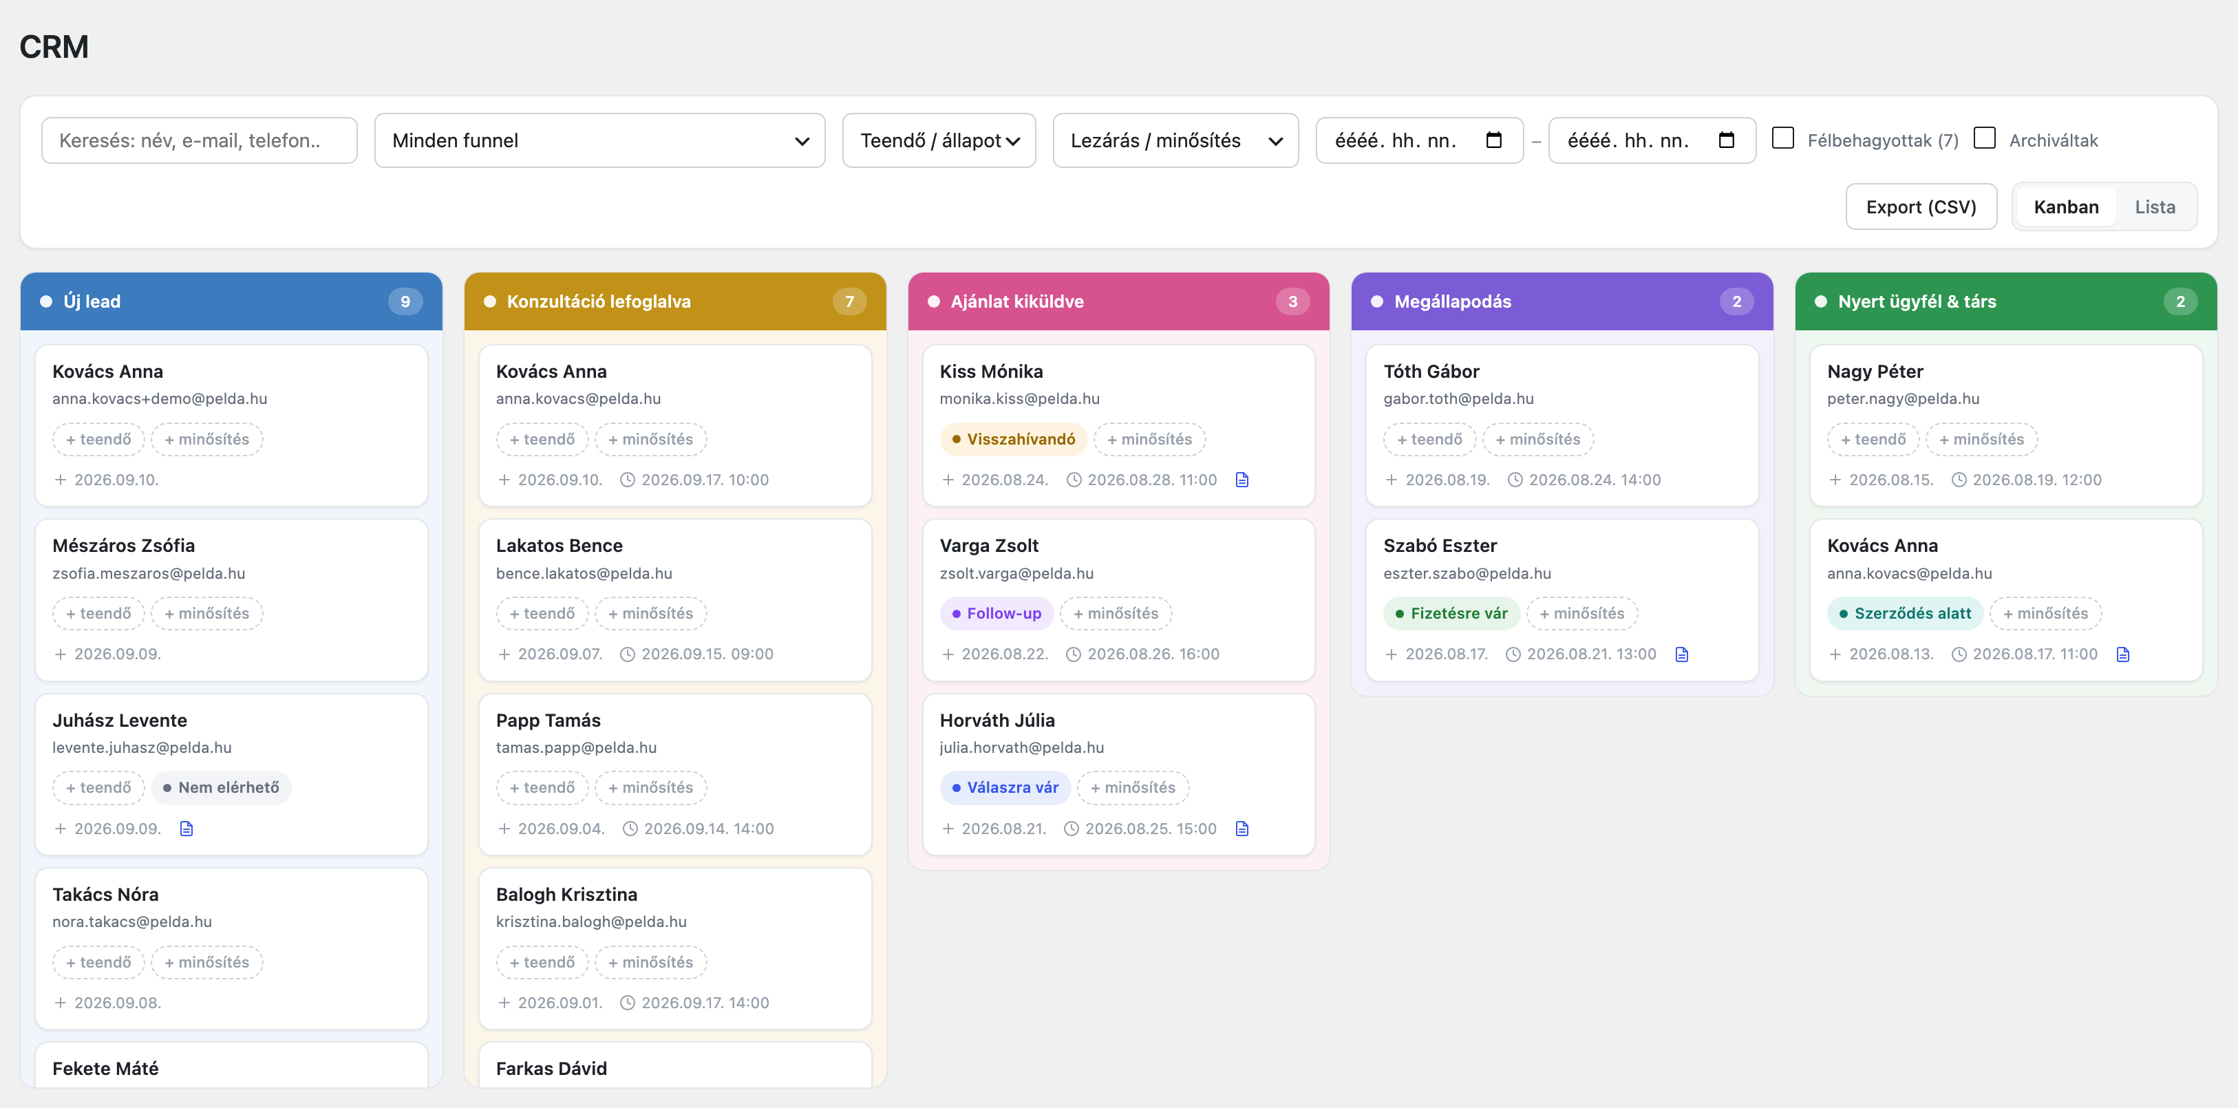Enable the Archiváltak checkbox
This screenshot has height=1108, width=2238.
pos(1984,138)
